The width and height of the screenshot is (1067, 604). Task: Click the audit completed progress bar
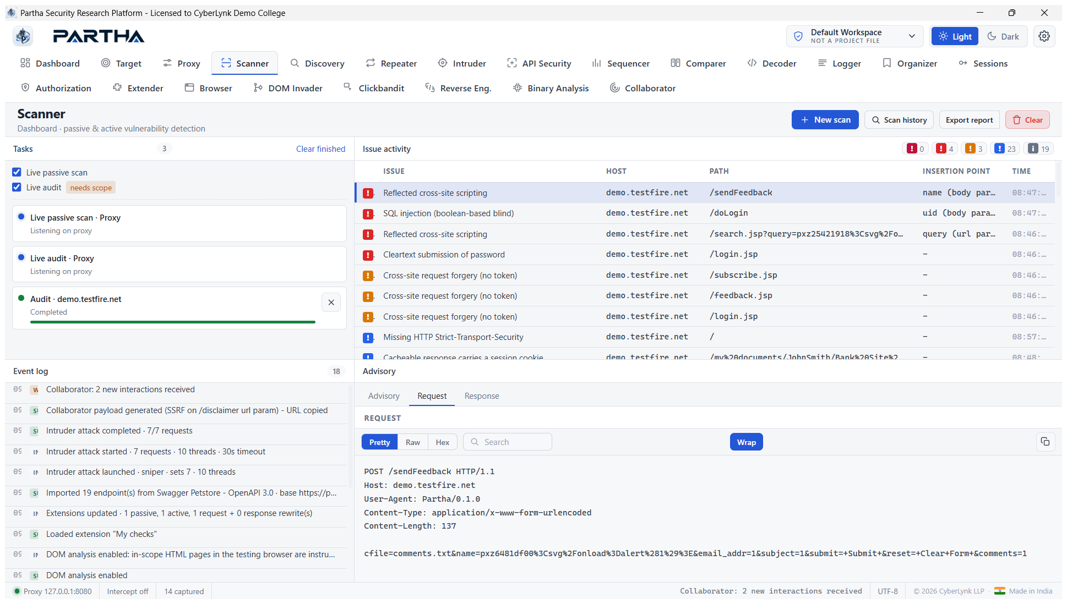pyautogui.click(x=173, y=322)
